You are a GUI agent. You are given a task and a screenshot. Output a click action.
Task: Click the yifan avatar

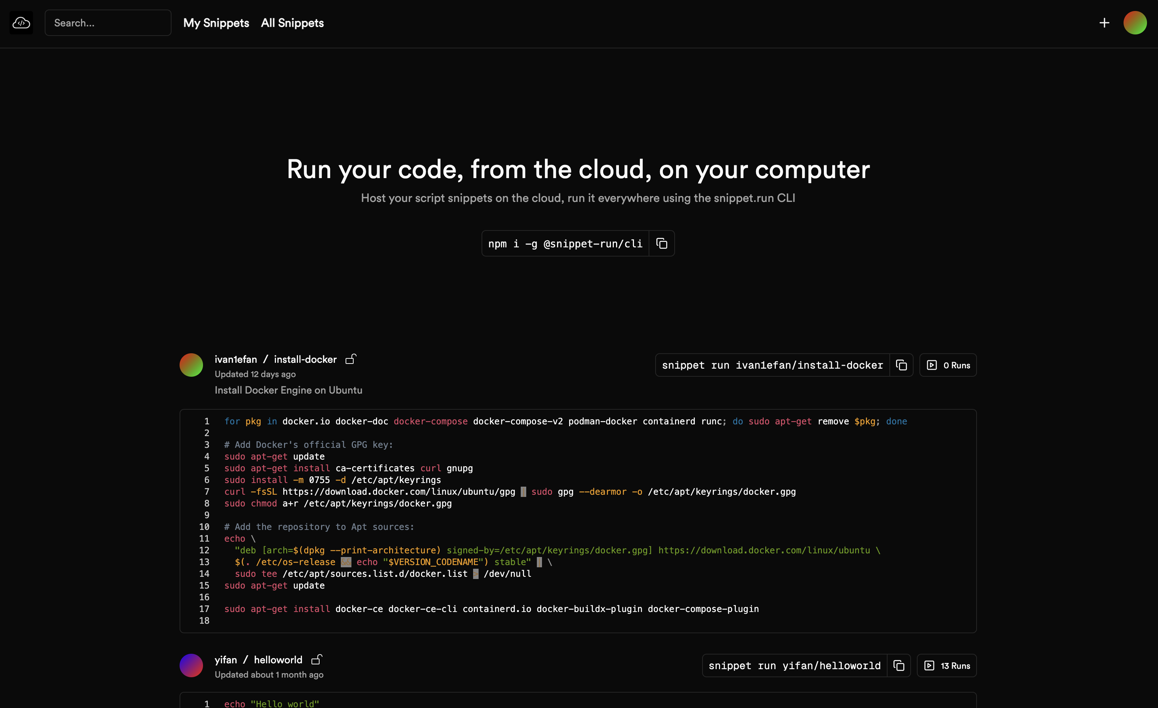(x=191, y=665)
